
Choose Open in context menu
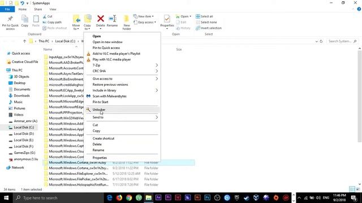[123, 36]
